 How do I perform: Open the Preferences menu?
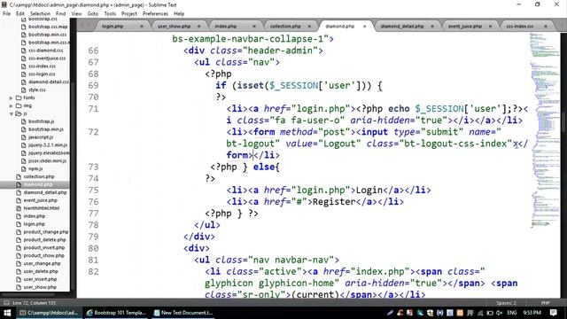click(x=156, y=13)
